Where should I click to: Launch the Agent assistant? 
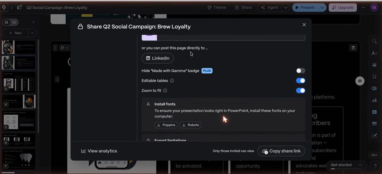tap(270, 8)
